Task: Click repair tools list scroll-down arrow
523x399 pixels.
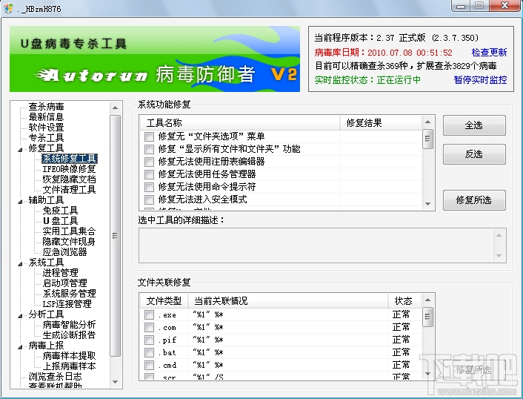Action: click(x=428, y=204)
